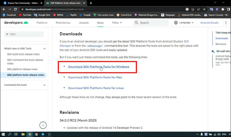The width and height of the screenshot is (231, 137).
Task: Show hidden system tray icons
Action: pyautogui.click(x=197, y=134)
